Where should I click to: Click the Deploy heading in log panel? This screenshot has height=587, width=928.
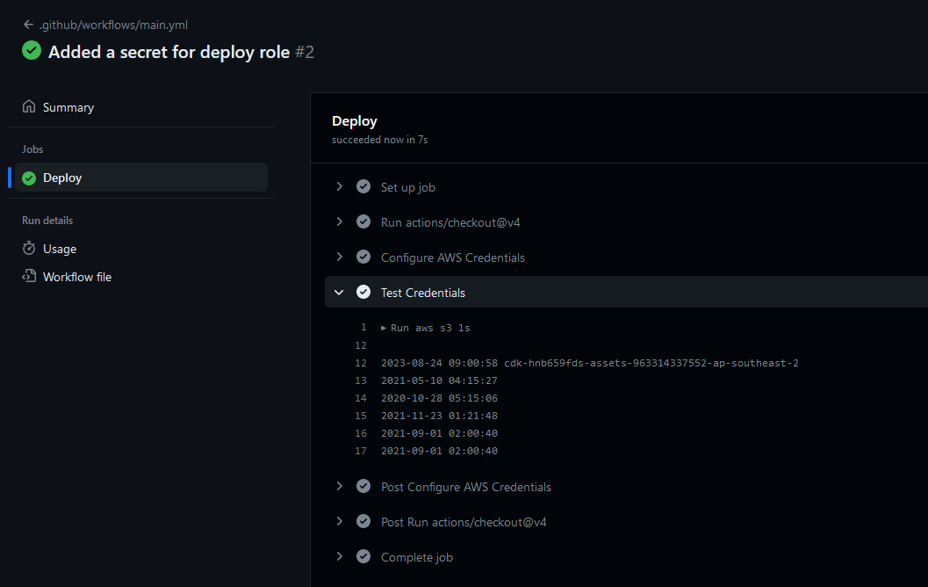pos(355,121)
